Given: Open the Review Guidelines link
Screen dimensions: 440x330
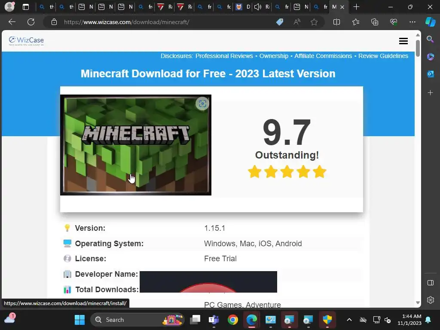Looking at the screenshot, I should (383, 56).
